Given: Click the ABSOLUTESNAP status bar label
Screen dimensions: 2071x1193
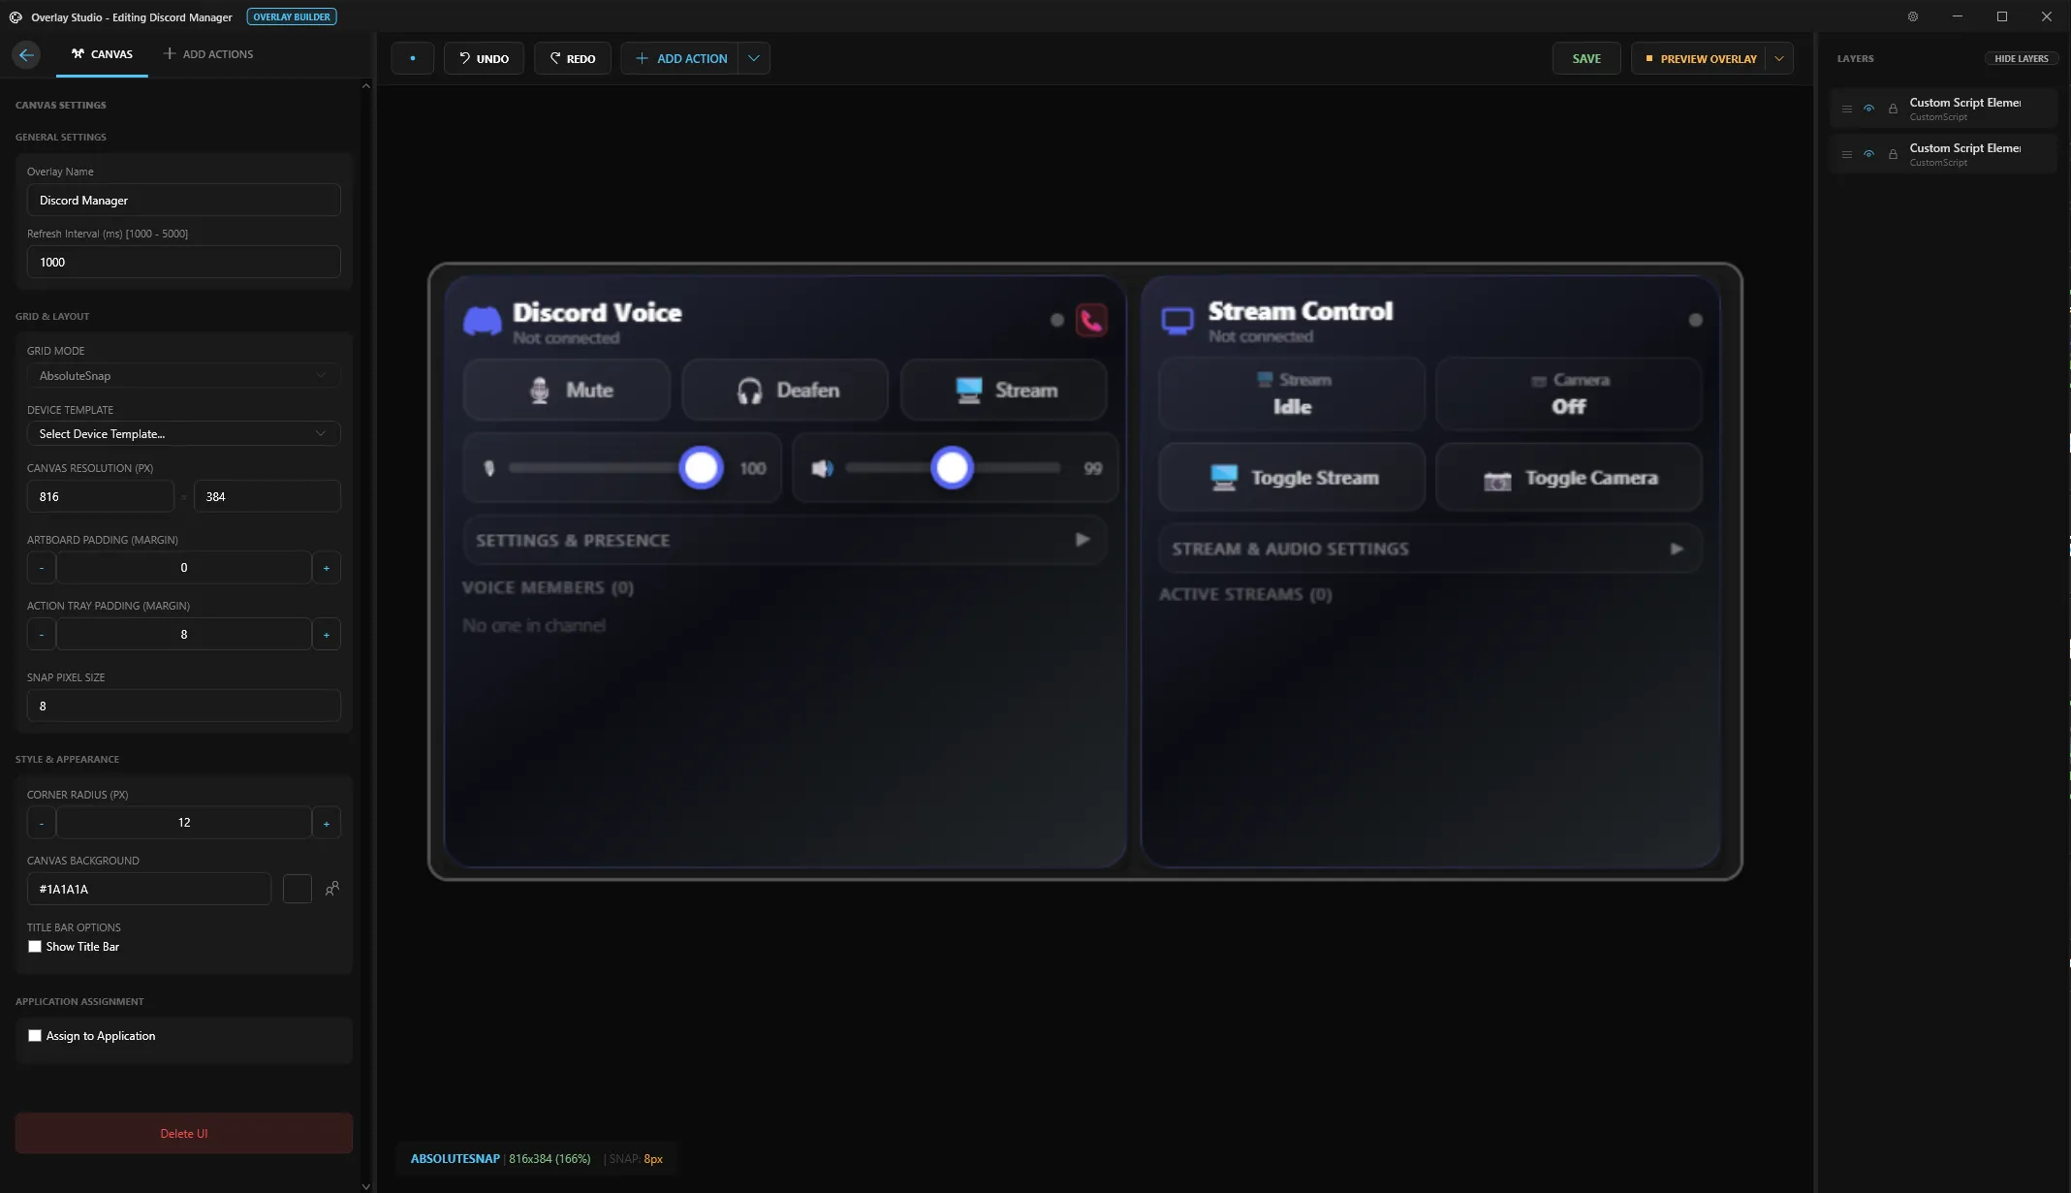Looking at the screenshot, I should (455, 1159).
